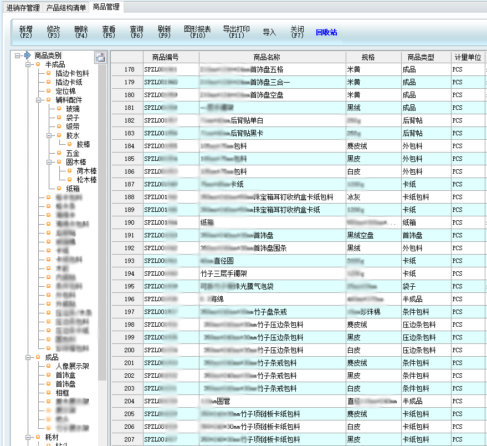
Task: Collapse the 胶水 tree branch
Action: click(x=49, y=135)
